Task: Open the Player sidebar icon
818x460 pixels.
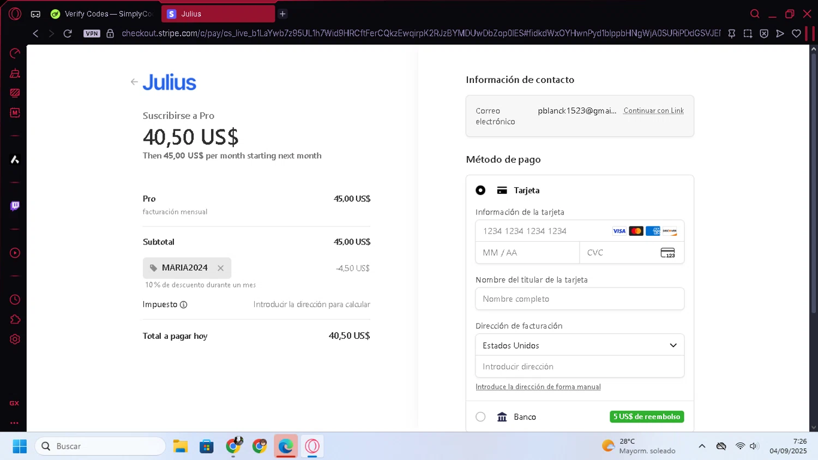Action: coord(15,253)
